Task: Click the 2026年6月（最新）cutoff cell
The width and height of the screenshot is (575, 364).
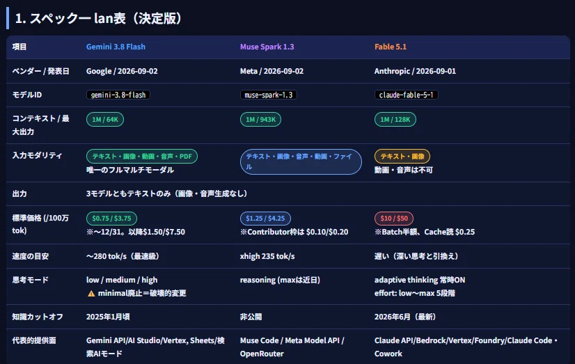Action: tap(405, 317)
